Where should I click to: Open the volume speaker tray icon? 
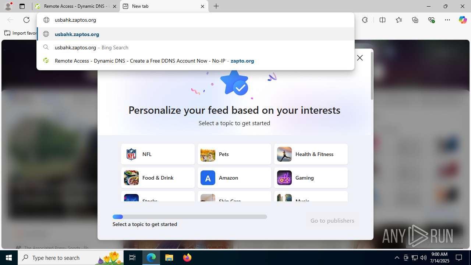424,258
